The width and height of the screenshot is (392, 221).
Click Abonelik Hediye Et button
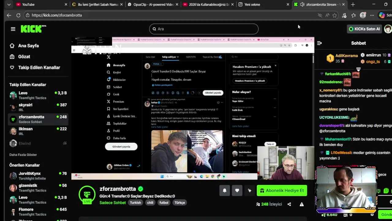[x=282, y=191]
